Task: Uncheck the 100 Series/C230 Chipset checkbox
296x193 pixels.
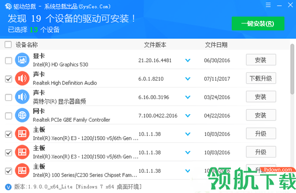Action: pyautogui.click(x=8, y=171)
